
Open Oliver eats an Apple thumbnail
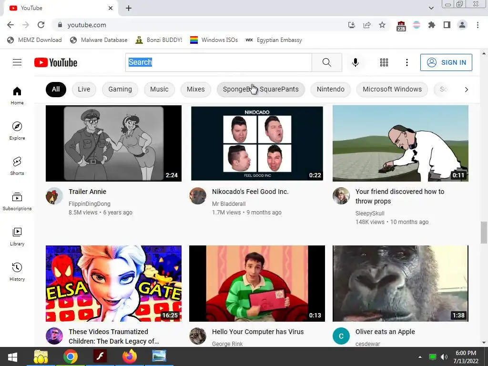coord(400,284)
